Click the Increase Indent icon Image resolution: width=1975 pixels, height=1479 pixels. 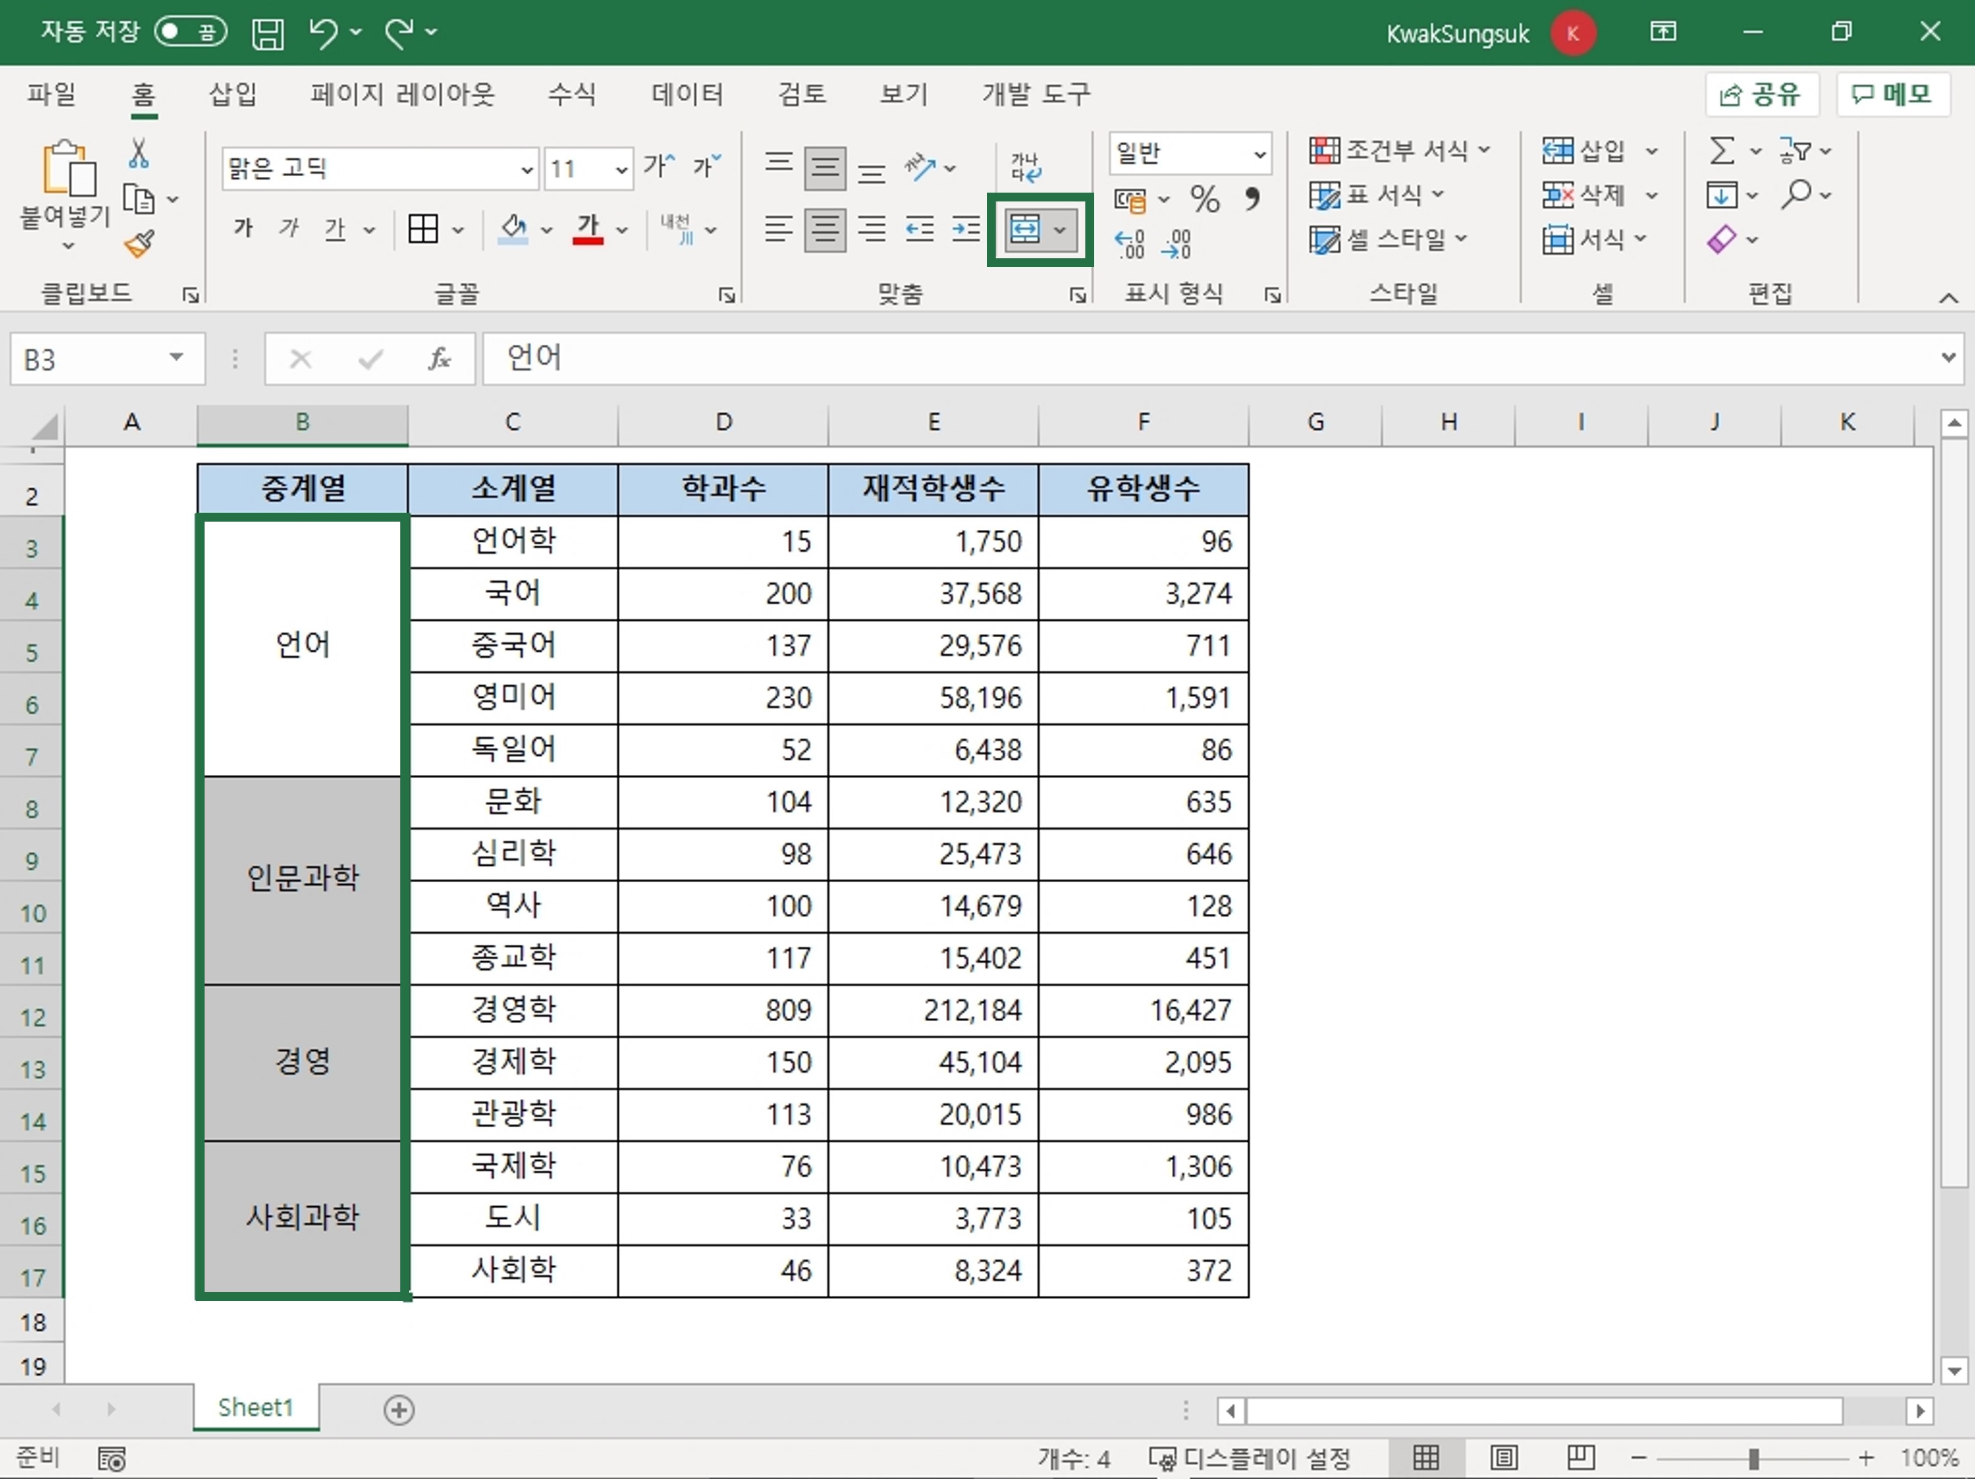pos(965,229)
